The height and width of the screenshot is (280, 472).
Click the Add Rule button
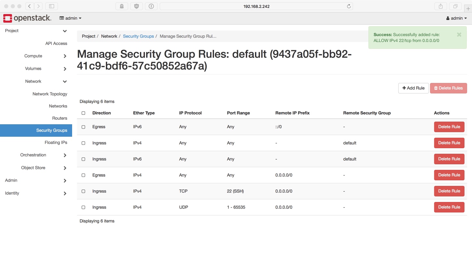tap(413, 88)
